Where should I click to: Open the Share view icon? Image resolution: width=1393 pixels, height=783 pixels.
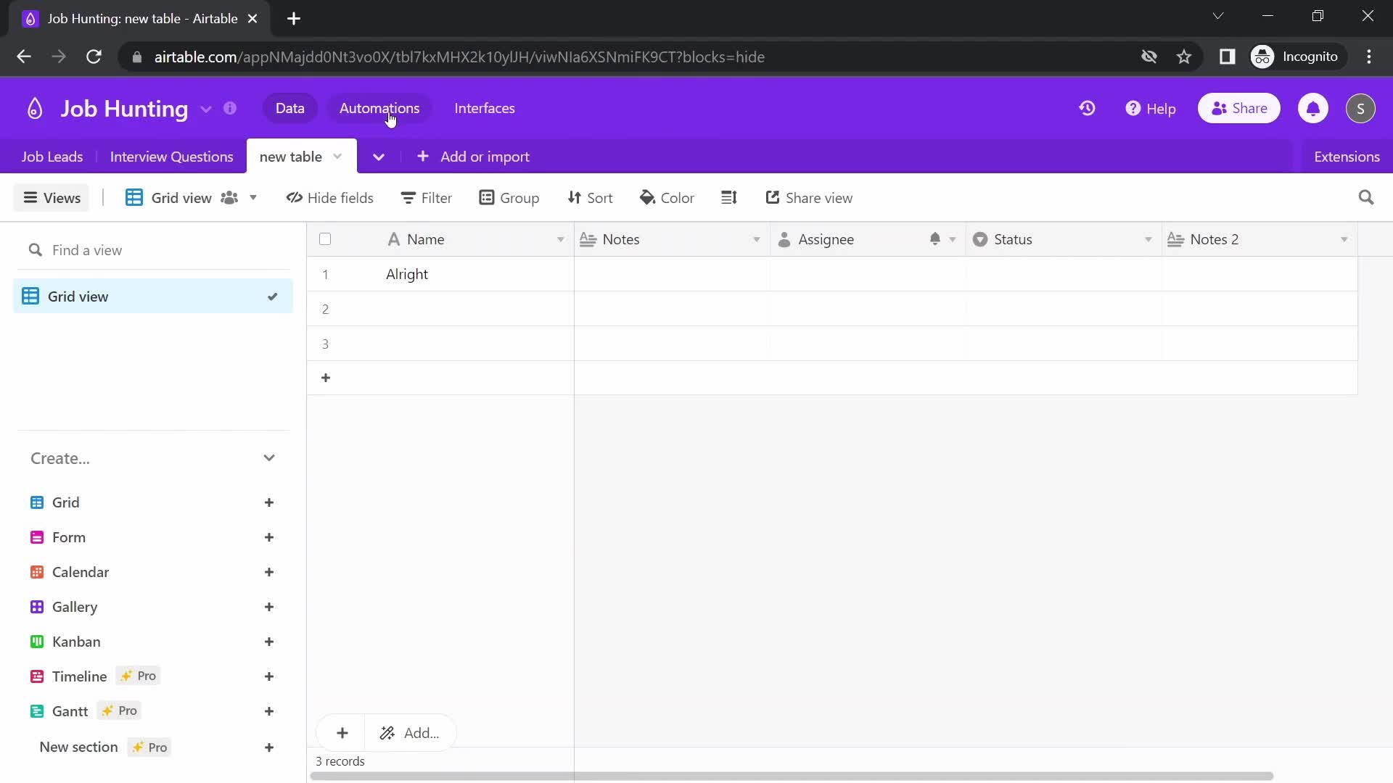point(772,198)
